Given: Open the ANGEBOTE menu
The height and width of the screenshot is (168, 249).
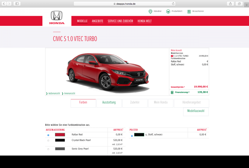Looking at the screenshot, I should 97,21.
